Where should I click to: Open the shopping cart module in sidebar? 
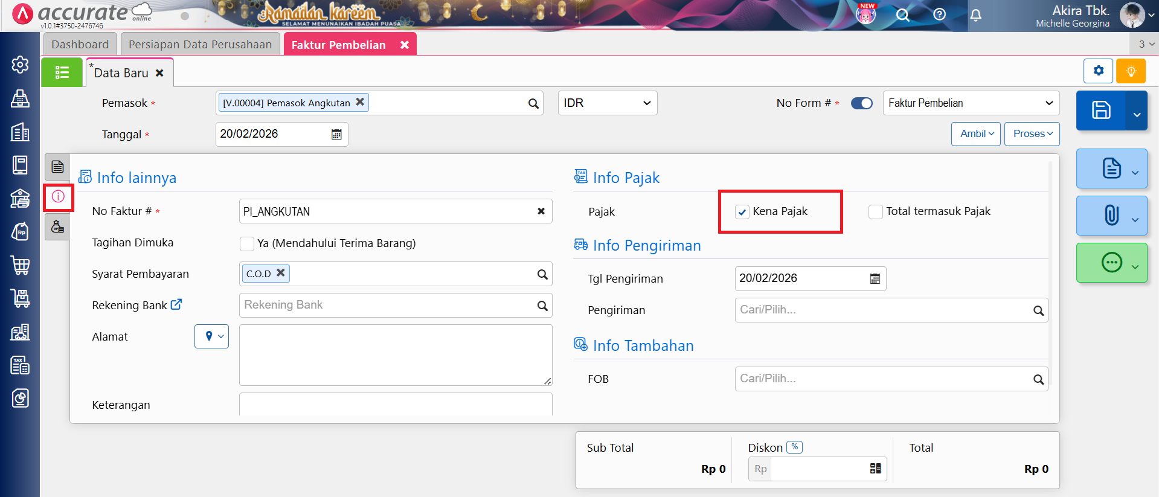click(20, 265)
